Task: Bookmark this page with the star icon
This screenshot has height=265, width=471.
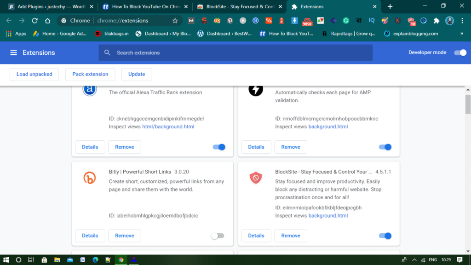Action: tap(175, 21)
